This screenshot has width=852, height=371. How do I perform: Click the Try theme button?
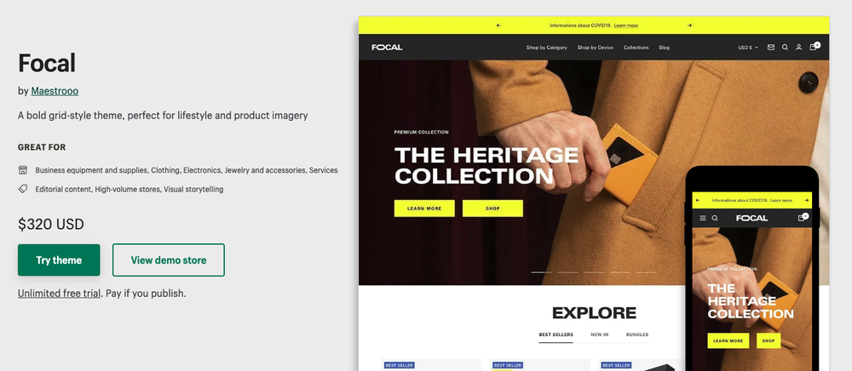[59, 260]
